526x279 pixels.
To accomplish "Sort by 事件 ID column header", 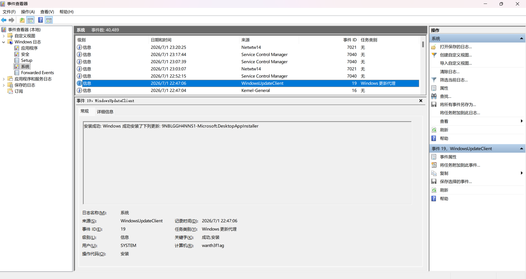I will point(329,40).
